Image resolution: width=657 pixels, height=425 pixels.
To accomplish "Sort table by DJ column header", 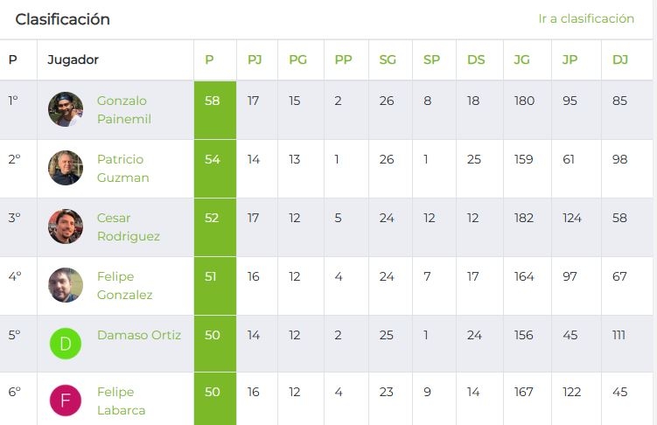I will coord(620,59).
